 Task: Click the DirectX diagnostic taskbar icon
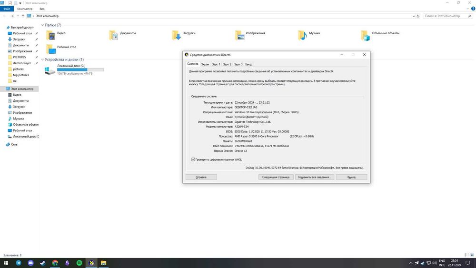click(91, 263)
